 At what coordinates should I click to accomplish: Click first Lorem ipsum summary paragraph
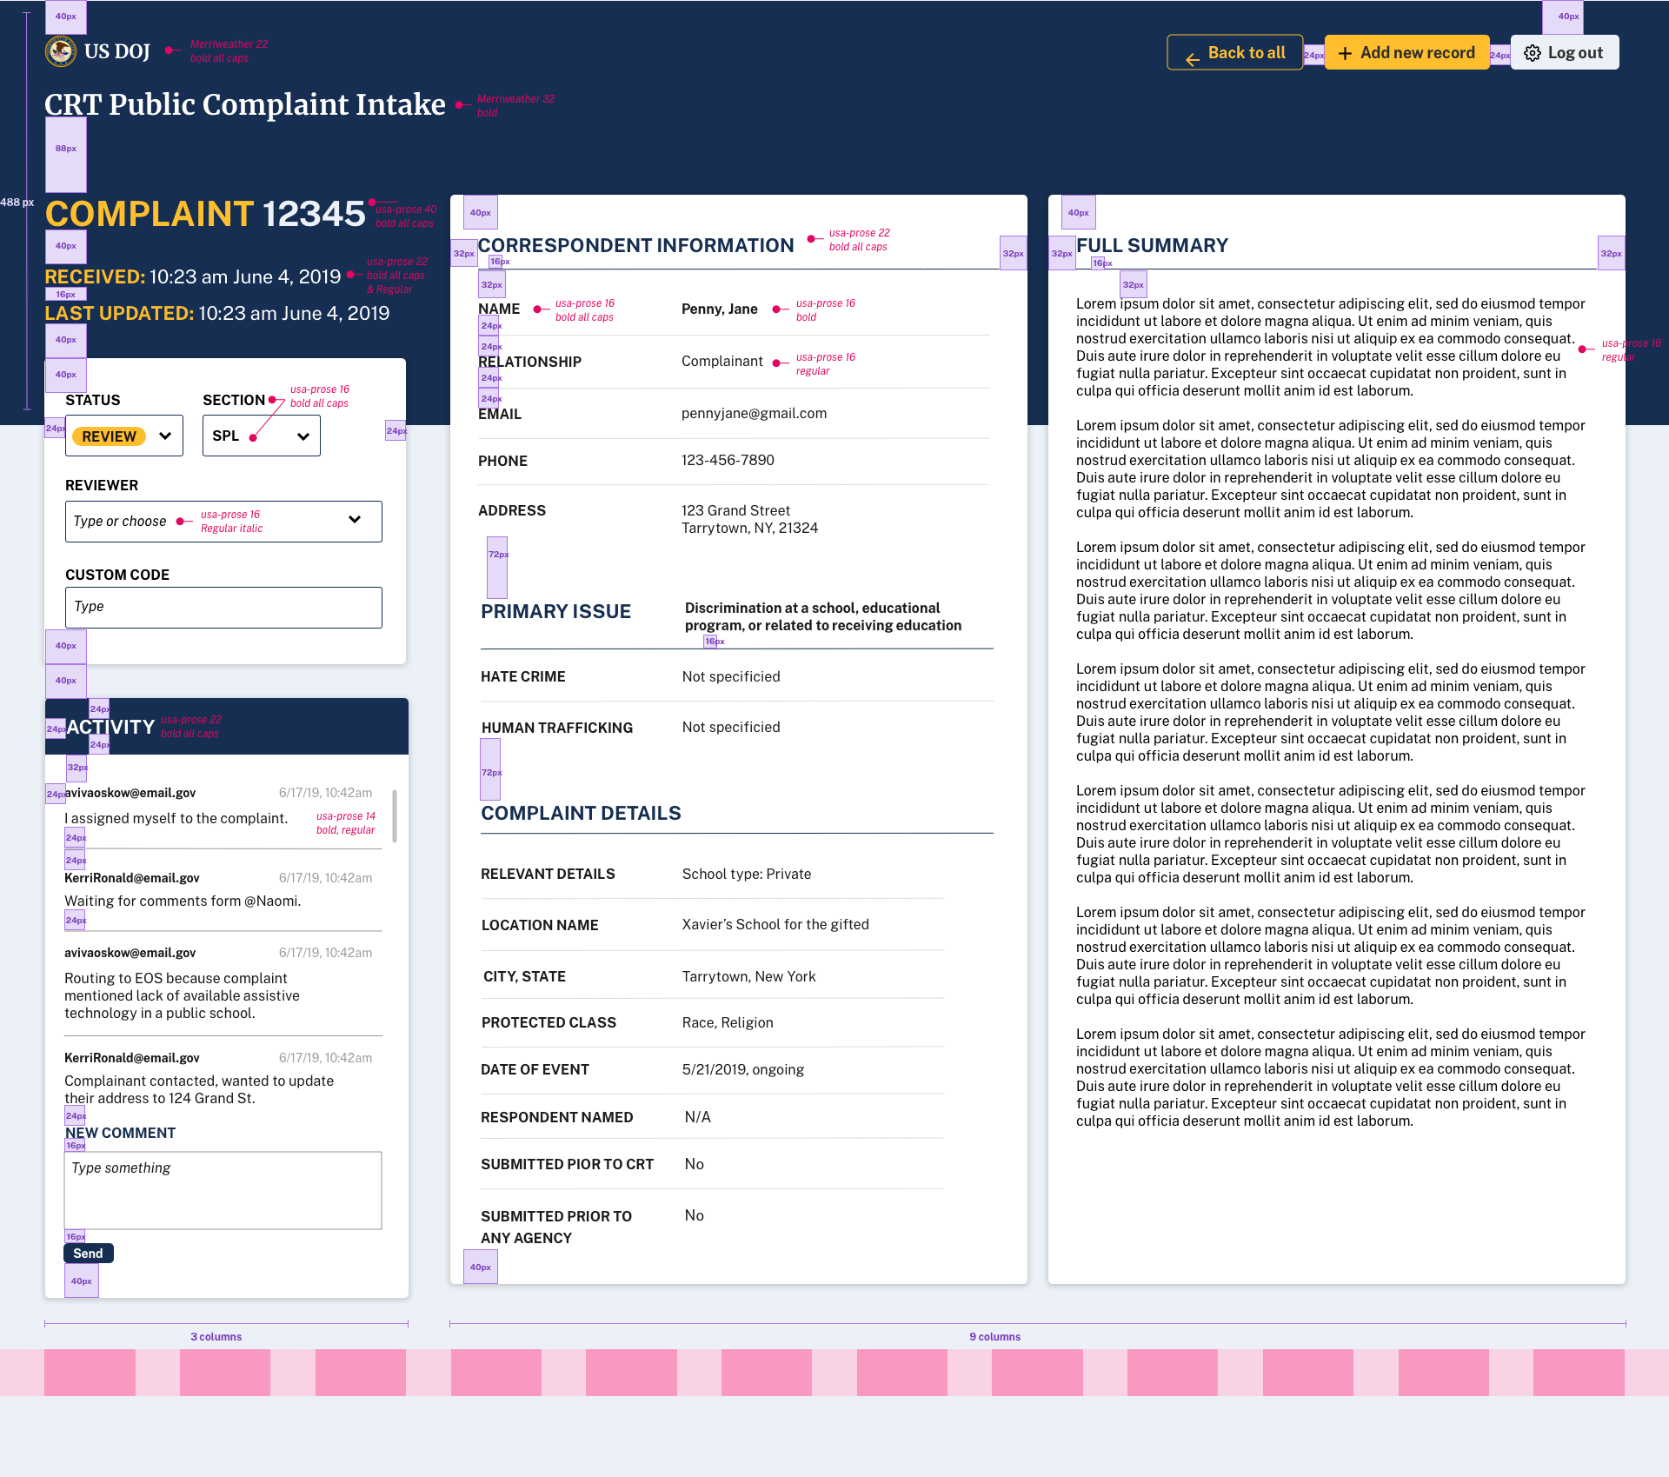[1330, 347]
